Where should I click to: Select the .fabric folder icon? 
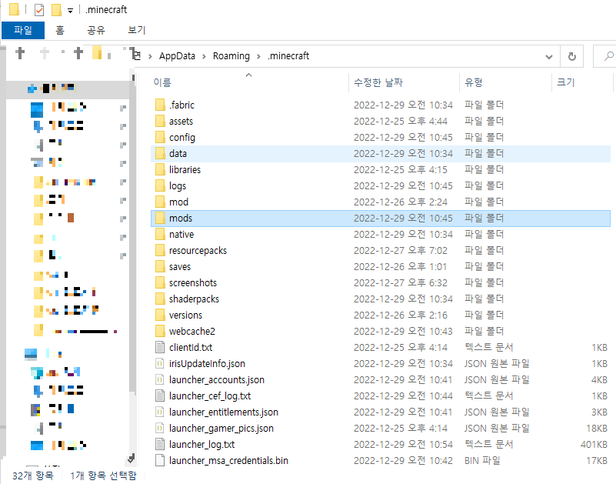click(x=160, y=105)
